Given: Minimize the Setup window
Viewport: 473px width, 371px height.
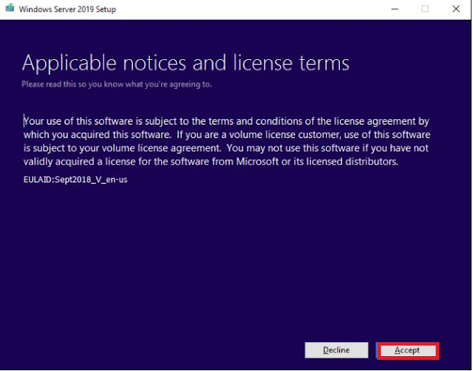Looking at the screenshot, I should [395, 9].
